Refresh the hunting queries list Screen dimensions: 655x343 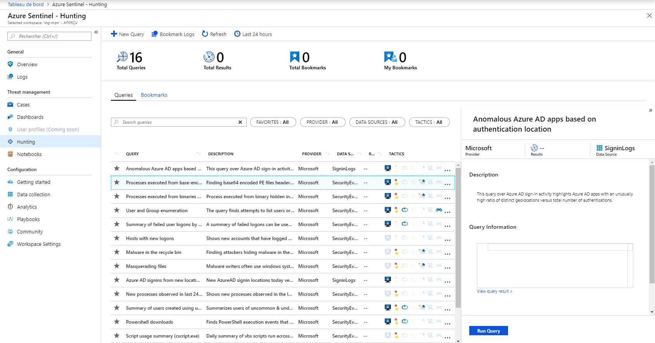(214, 34)
